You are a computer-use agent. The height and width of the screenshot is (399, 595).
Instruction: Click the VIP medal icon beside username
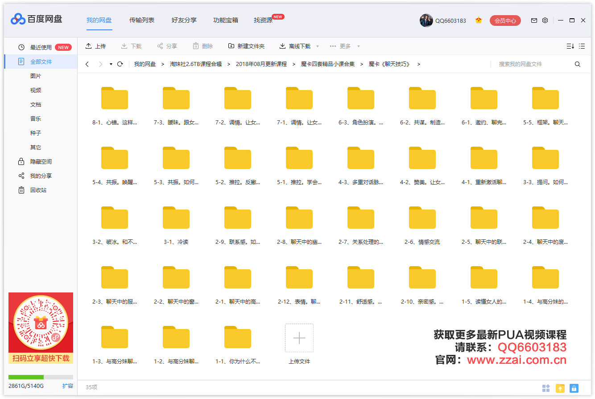click(x=479, y=21)
